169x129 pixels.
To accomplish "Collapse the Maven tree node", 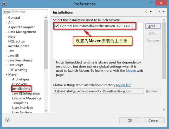I will pyautogui.click(x=6, y=74).
